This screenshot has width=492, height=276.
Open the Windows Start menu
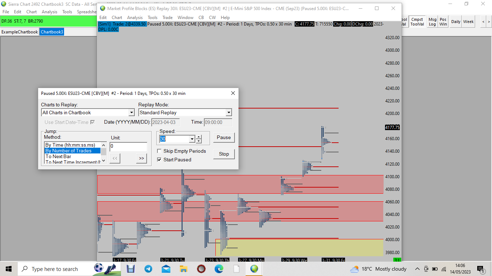[x=9, y=269]
